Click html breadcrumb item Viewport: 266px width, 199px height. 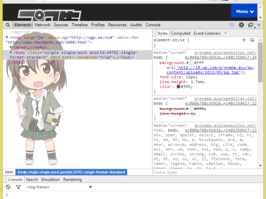(9, 172)
